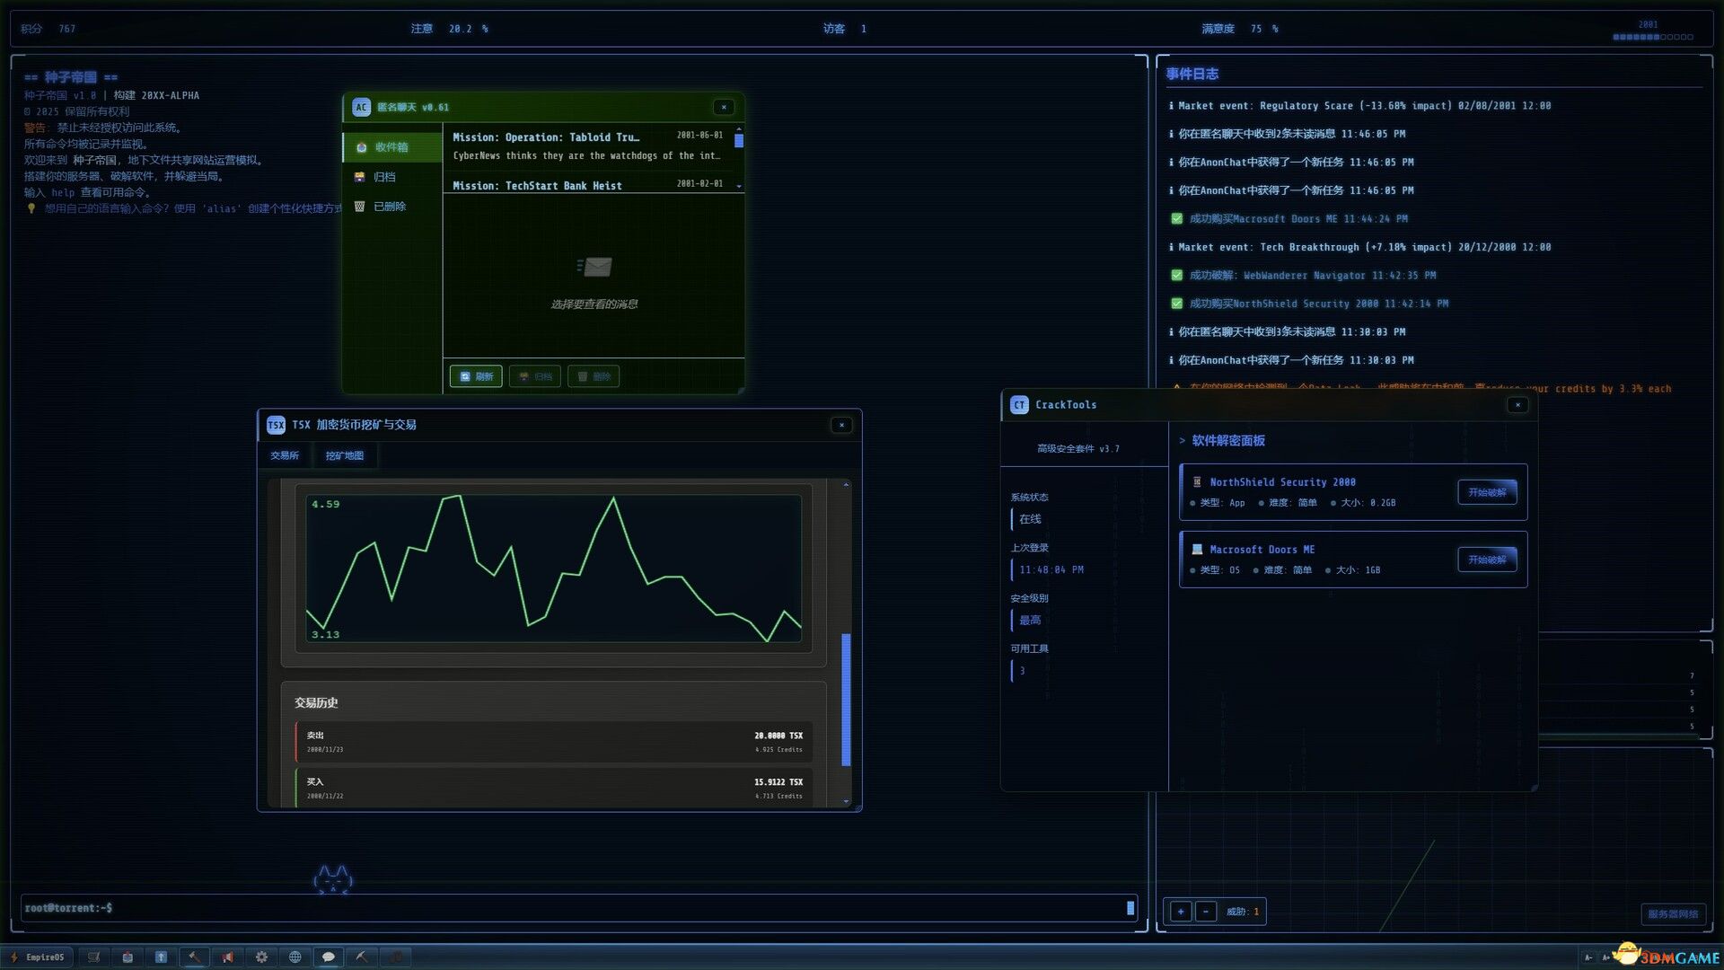The image size is (1724, 970).
Task: Open the Archive folder in anonymous chat
Action: click(384, 177)
